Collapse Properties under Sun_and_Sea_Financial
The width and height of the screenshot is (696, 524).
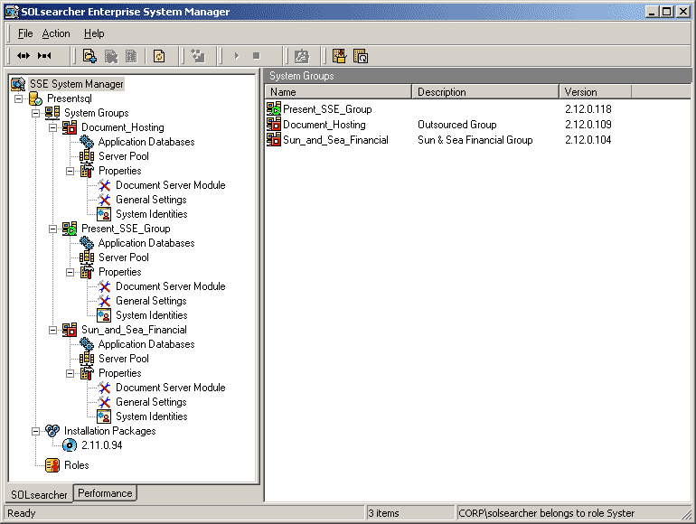point(71,373)
